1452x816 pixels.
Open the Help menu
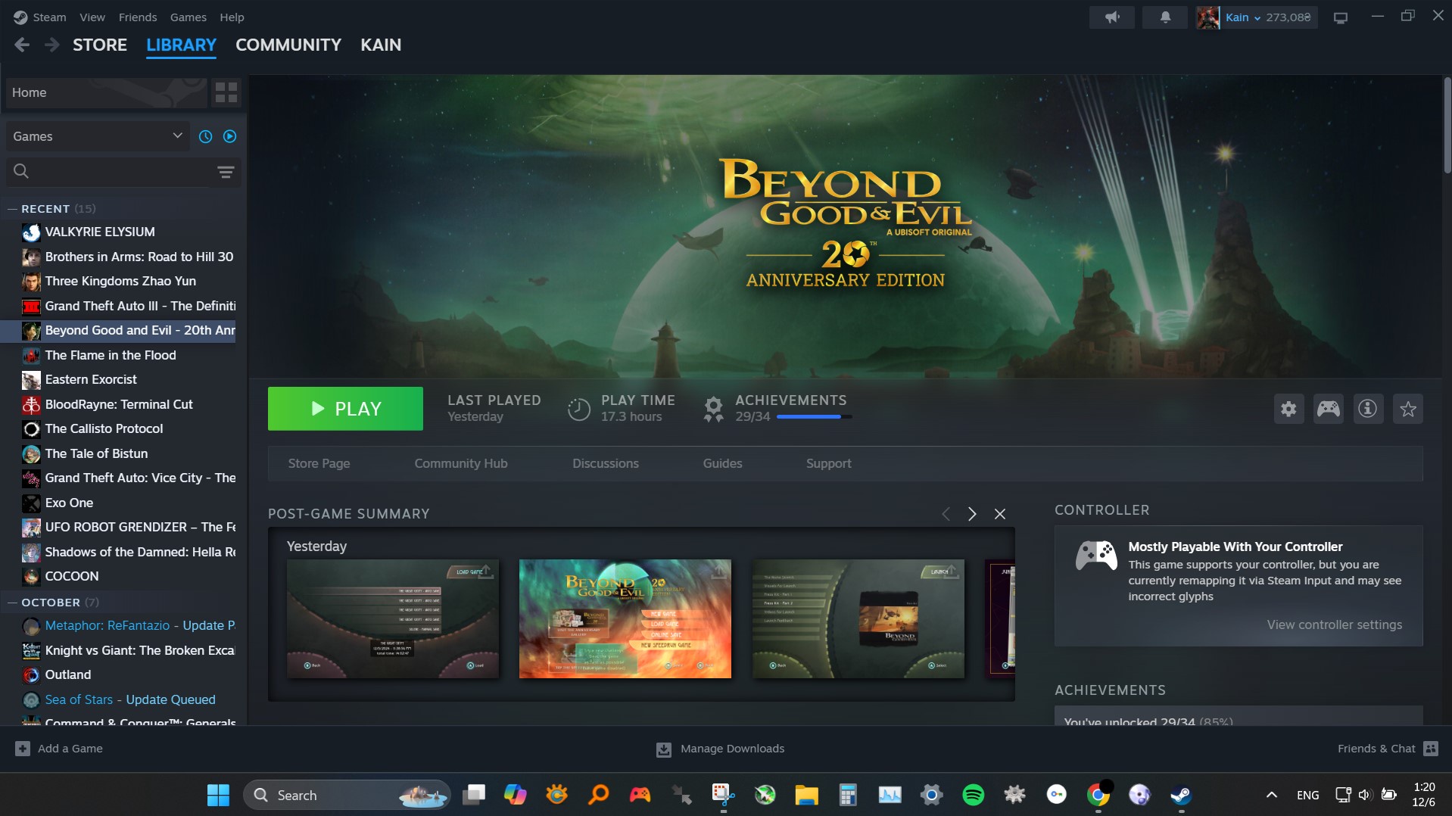(x=232, y=17)
